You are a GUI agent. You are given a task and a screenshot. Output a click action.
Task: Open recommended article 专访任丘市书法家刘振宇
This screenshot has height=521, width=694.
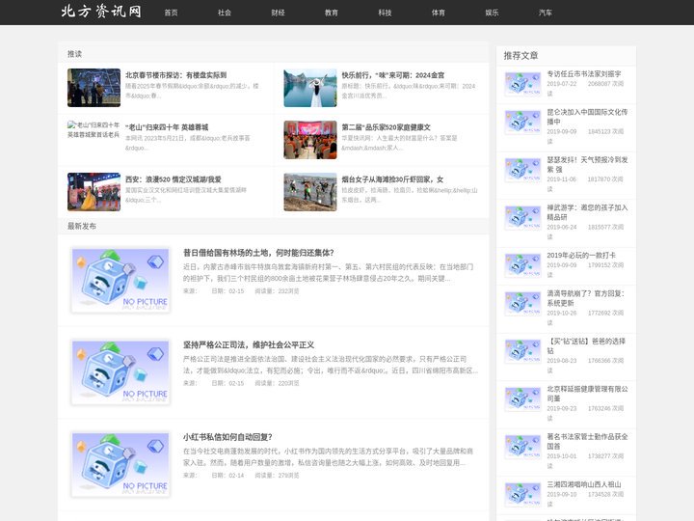click(x=584, y=74)
